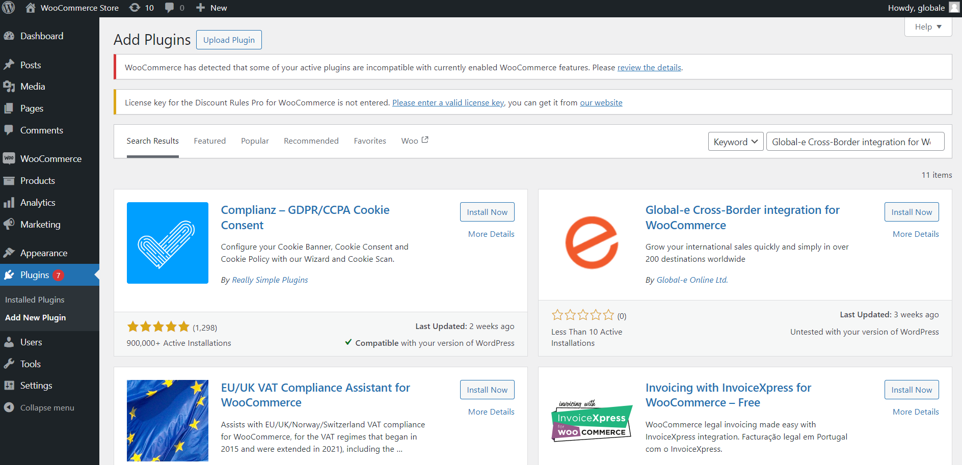Viewport: 962px width, 465px height.
Task: Click the Products icon in sidebar
Action: click(9, 181)
